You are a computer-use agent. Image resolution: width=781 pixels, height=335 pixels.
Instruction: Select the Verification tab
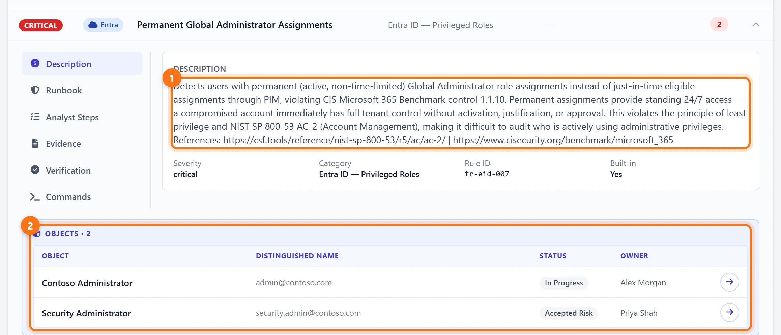(82, 170)
